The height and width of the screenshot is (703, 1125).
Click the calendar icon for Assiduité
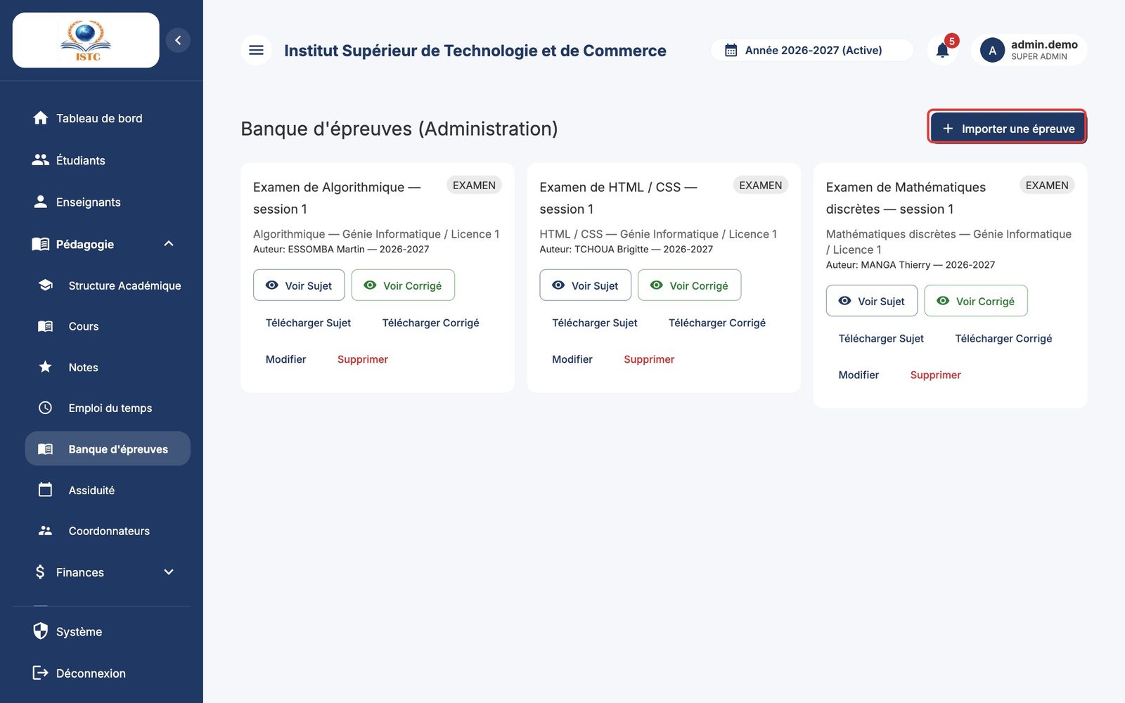tap(45, 489)
